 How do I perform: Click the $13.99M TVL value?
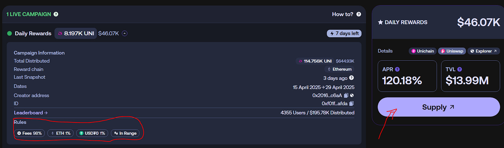pyautogui.click(x=467, y=81)
